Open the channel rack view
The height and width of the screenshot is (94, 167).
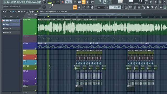pos(135,7)
